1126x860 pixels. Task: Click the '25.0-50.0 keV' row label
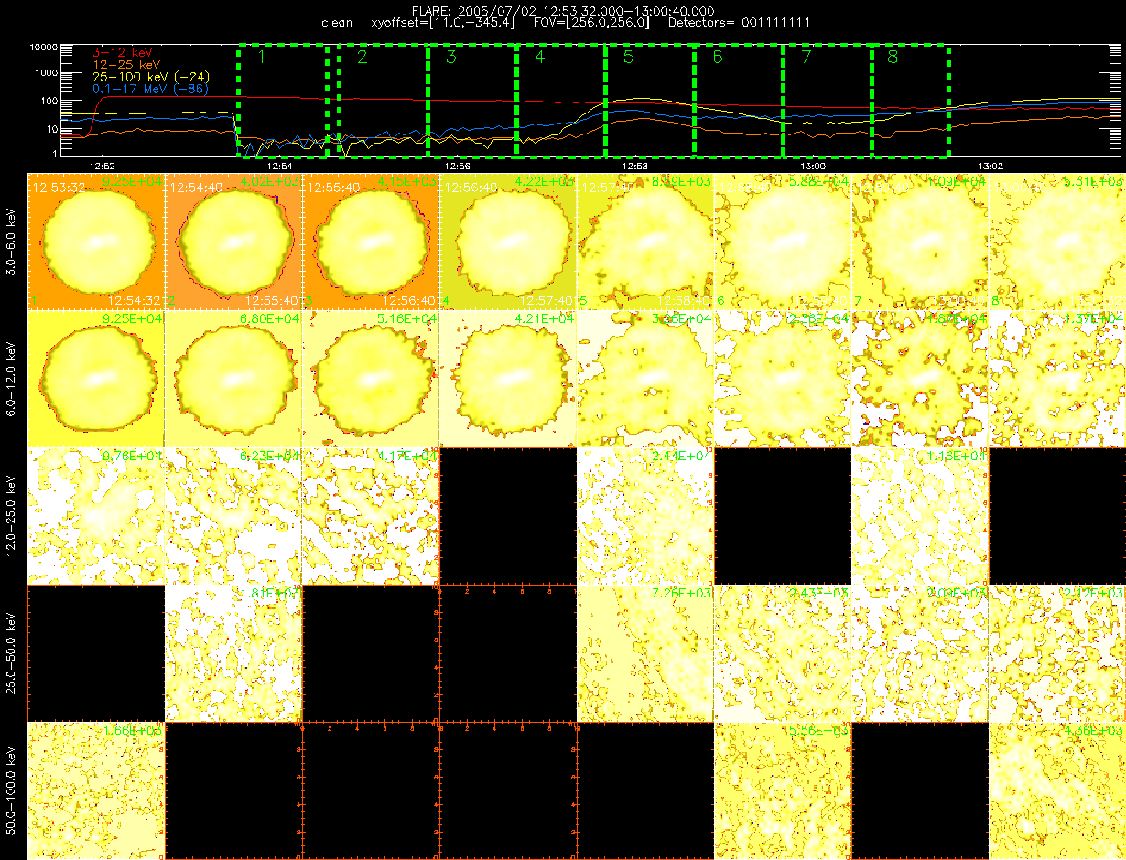click(13, 653)
